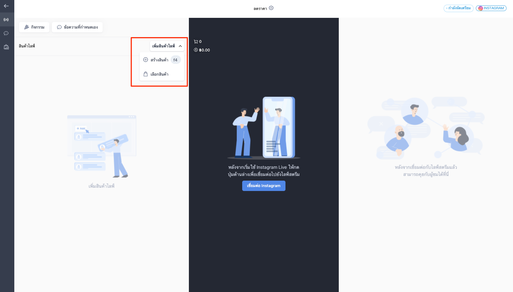This screenshot has height=292, width=513.
Task: Click the ลดราคา title text
Action: 260,8
